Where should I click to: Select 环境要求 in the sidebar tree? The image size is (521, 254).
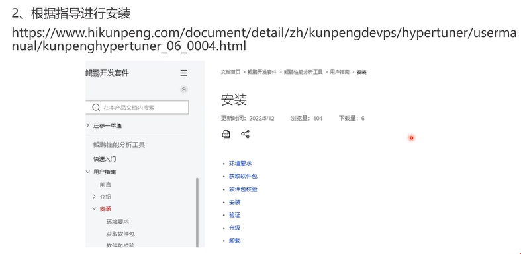[118, 222]
